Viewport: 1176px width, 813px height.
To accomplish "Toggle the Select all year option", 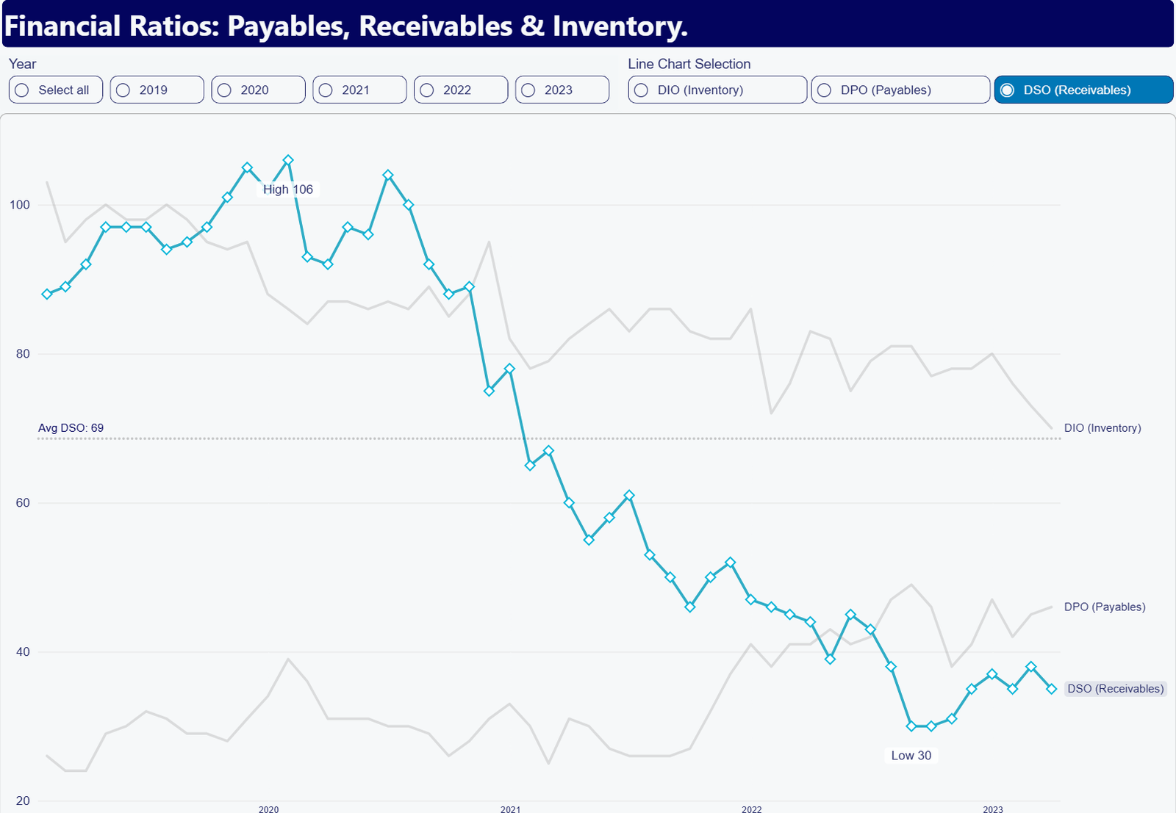I will pos(56,90).
